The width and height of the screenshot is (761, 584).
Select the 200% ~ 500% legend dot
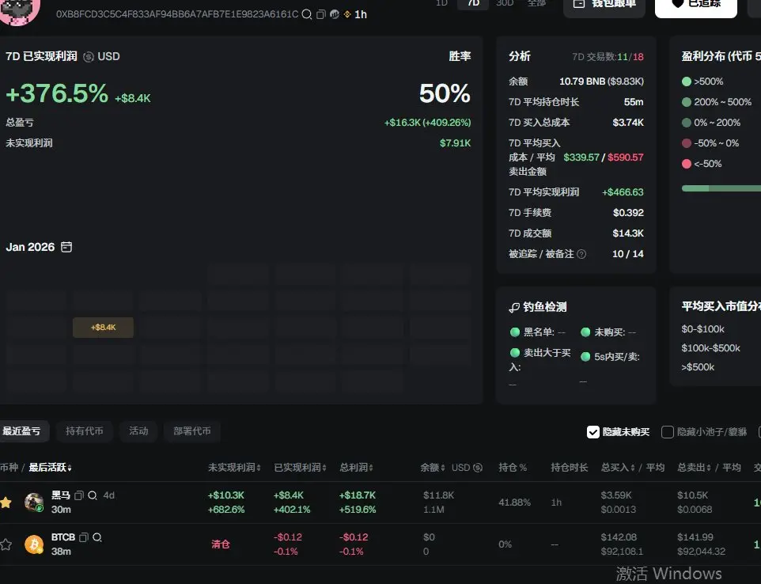pos(687,102)
